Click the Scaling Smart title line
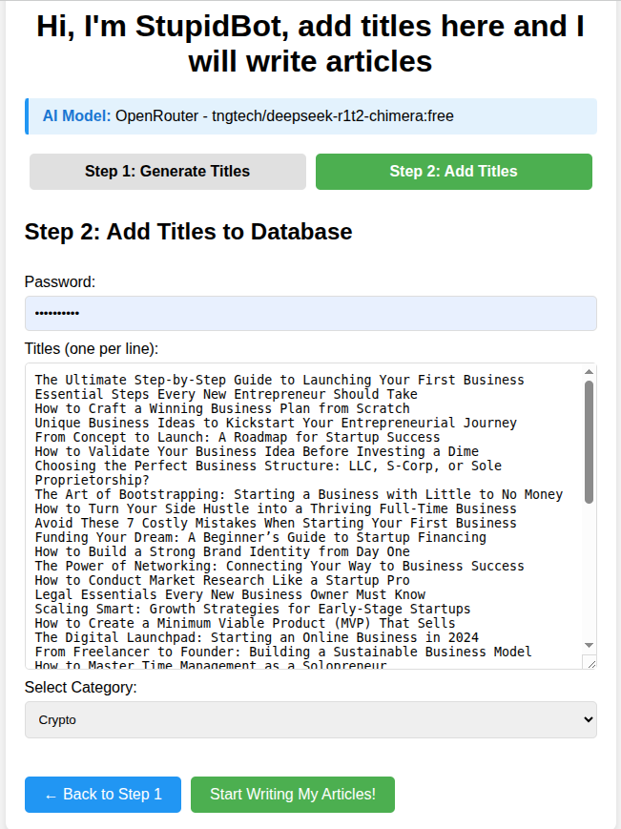This screenshot has height=829, width=621. coord(252,609)
